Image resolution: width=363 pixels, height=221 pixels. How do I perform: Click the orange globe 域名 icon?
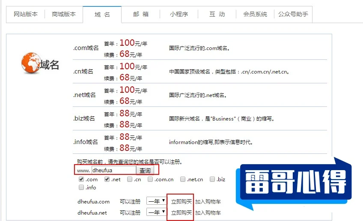pos(40,63)
